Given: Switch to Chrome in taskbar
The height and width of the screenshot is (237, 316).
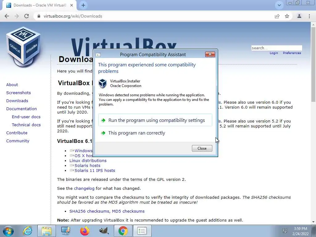Looking at the screenshot, I should coord(123,231).
